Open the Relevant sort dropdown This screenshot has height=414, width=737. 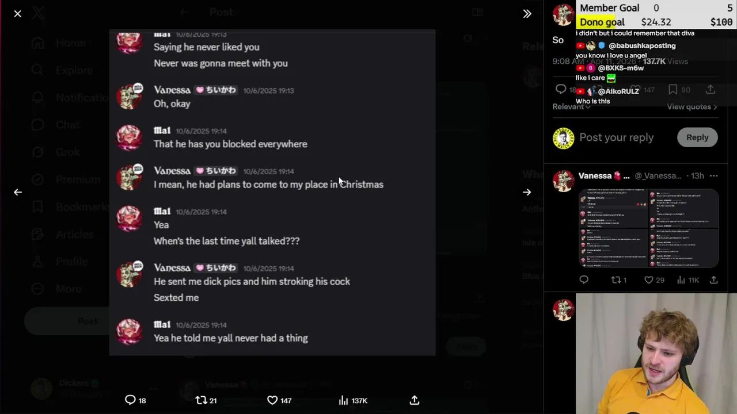(571, 107)
